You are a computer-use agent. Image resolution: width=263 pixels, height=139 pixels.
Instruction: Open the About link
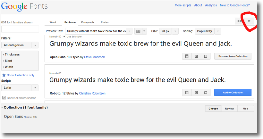click(198, 5)
